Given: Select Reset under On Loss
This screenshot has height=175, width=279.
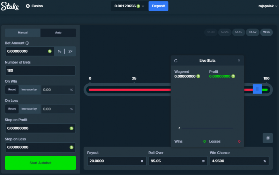Looking at the screenshot, I should pyautogui.click(x=12, y=109).
